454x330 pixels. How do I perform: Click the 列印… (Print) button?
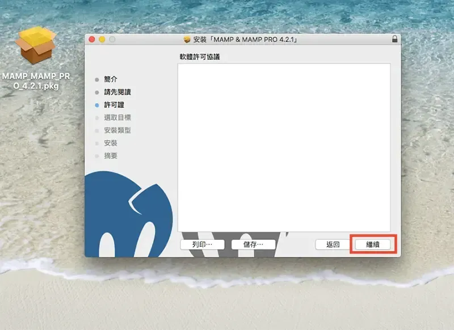(202, 244)
